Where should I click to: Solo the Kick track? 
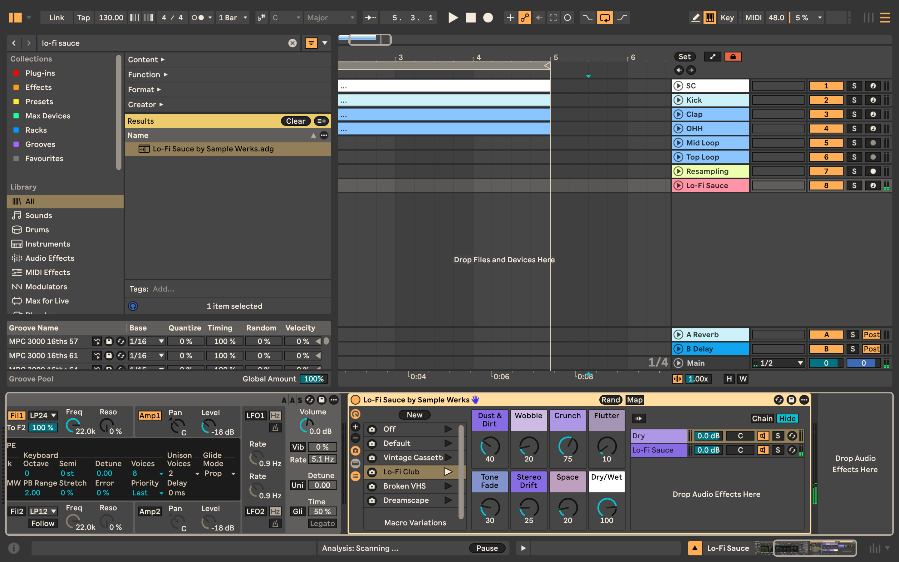point(854,100)
